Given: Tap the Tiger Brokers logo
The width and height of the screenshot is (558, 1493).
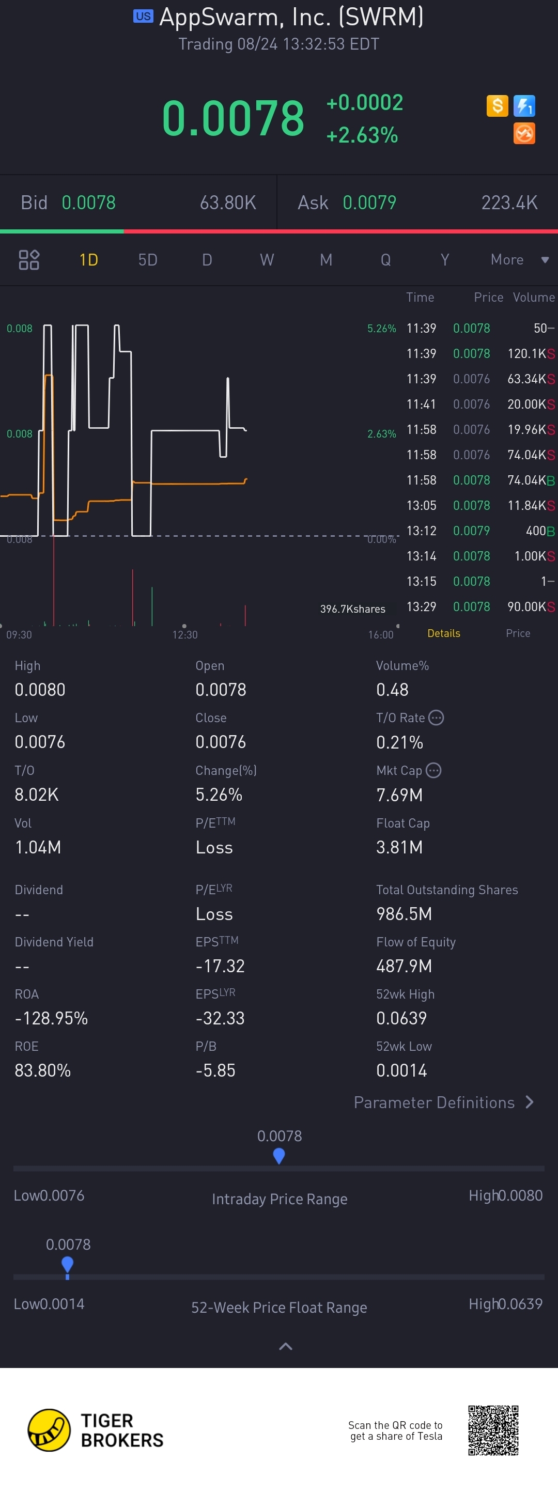Looking at the screenshot, I should (96, 1430).
